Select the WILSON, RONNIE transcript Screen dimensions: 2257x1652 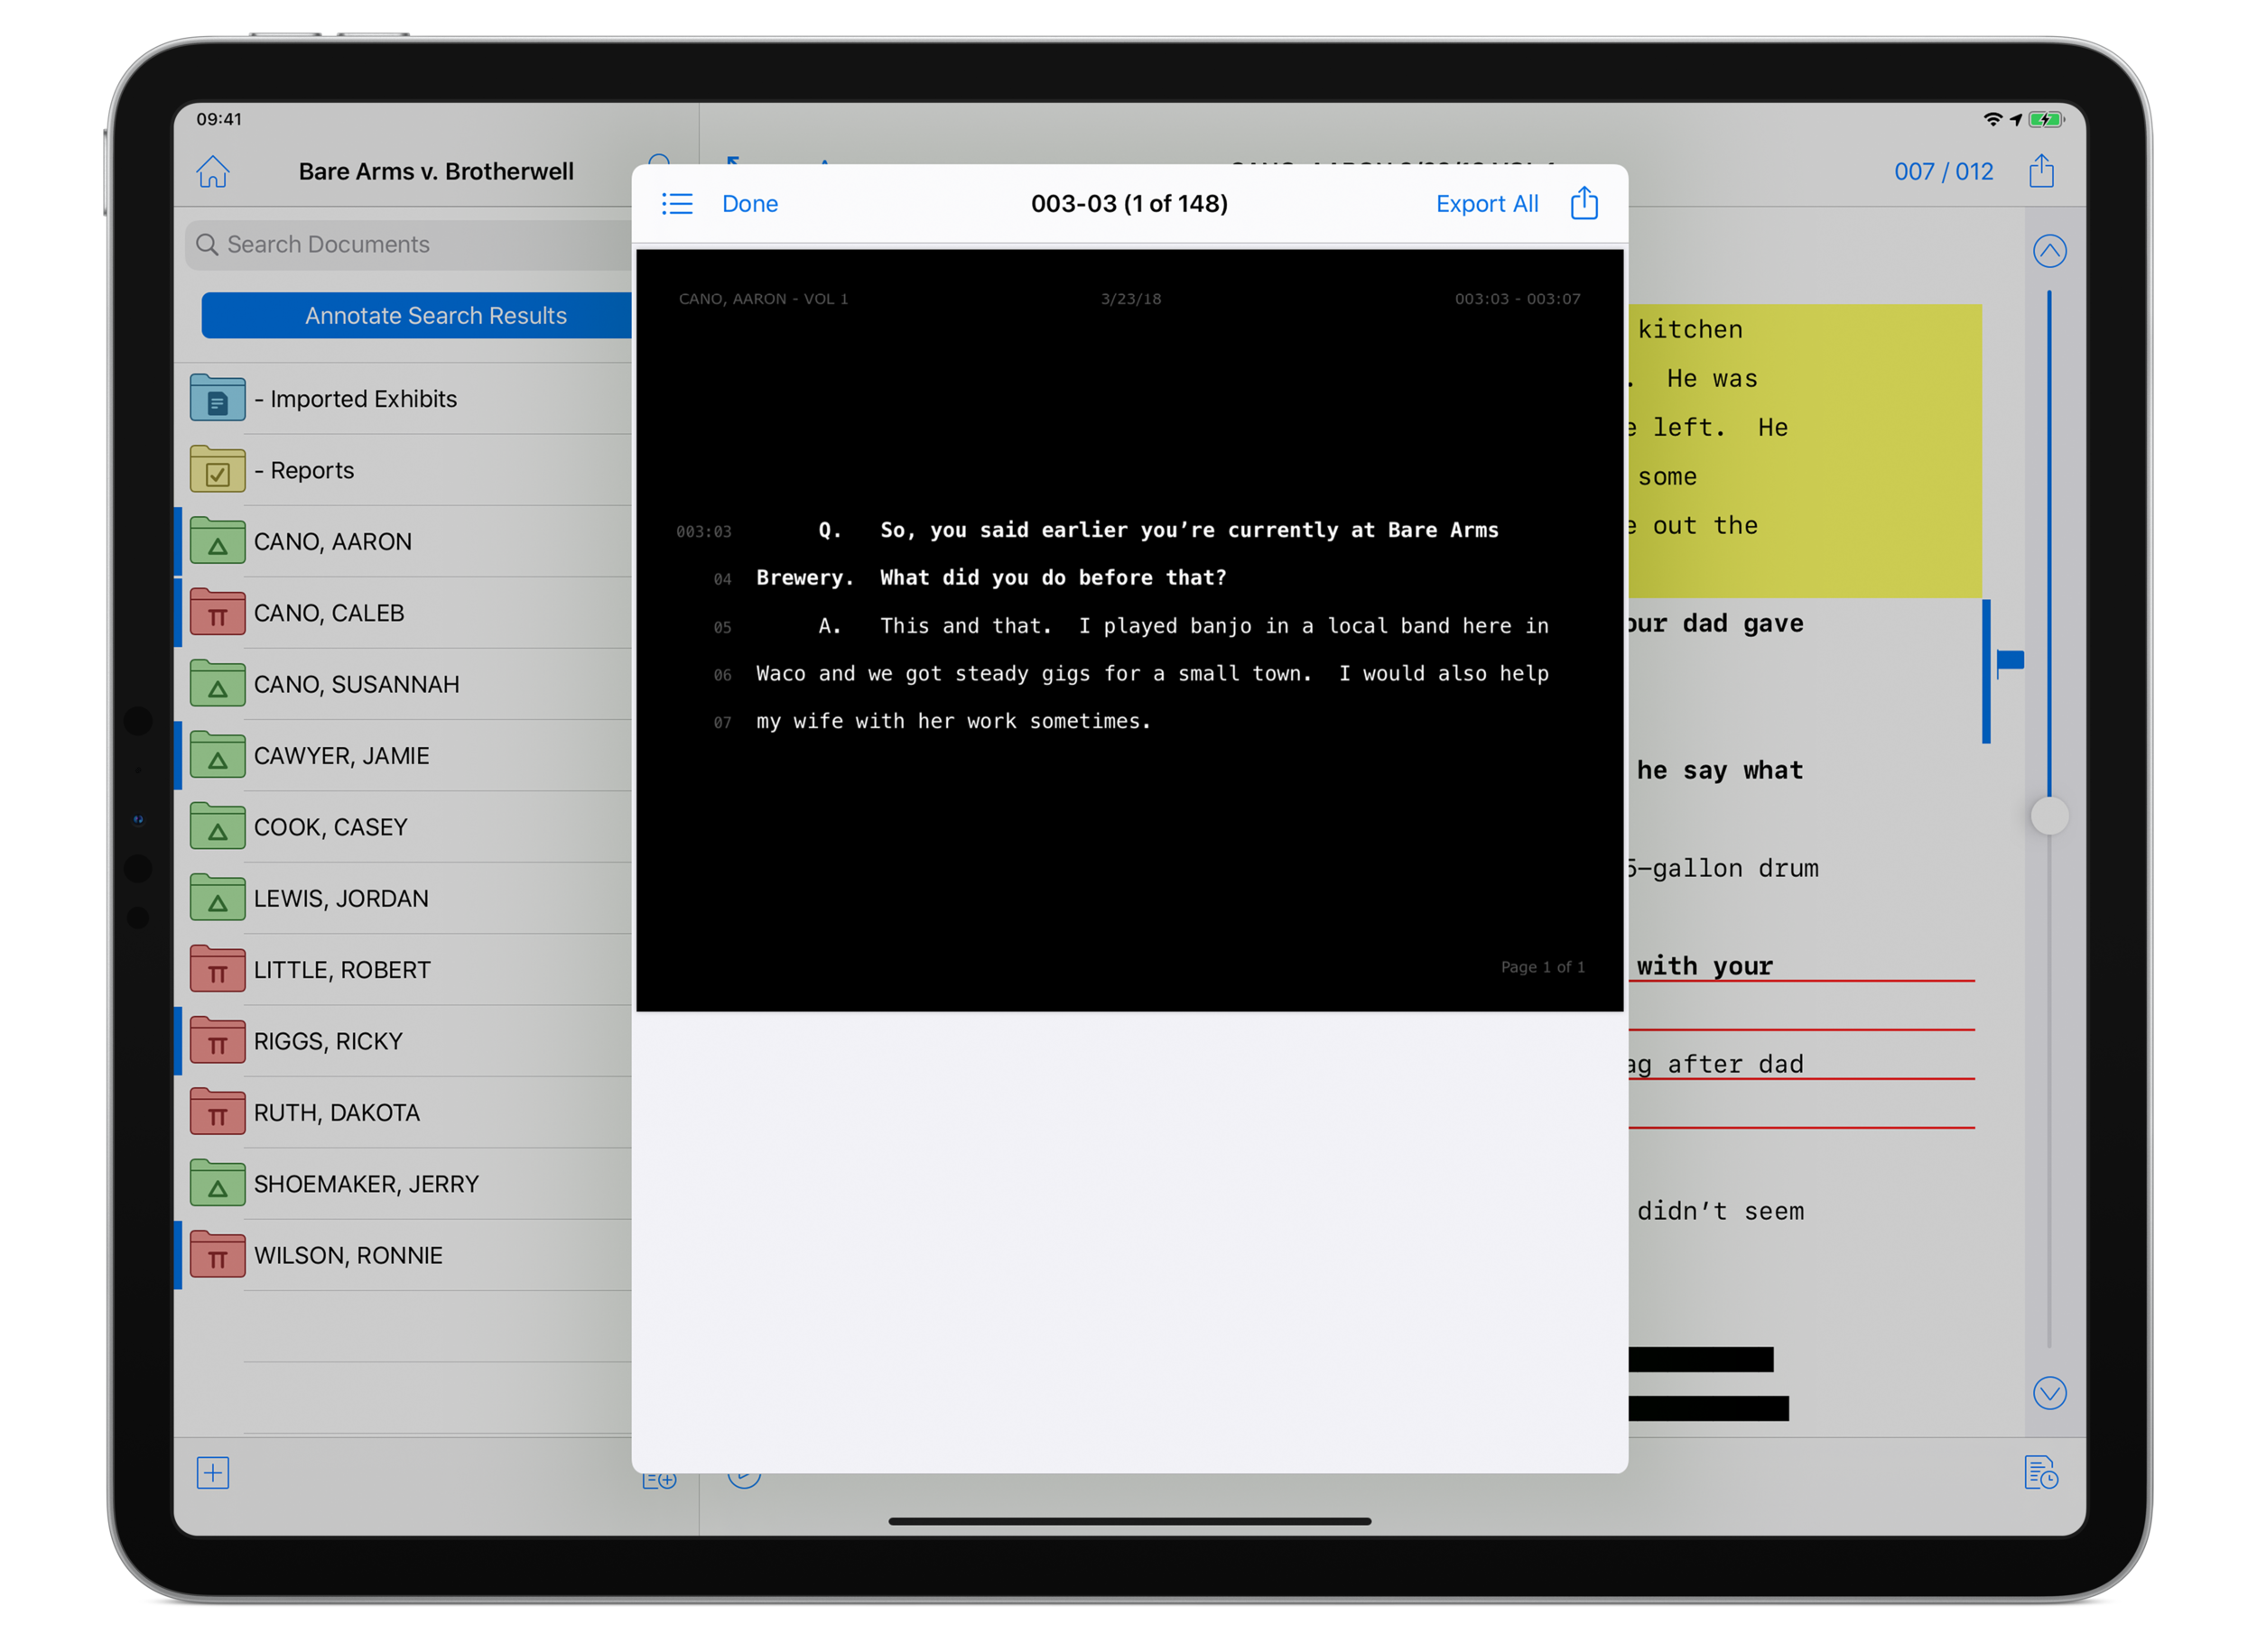coord(348,1255)
